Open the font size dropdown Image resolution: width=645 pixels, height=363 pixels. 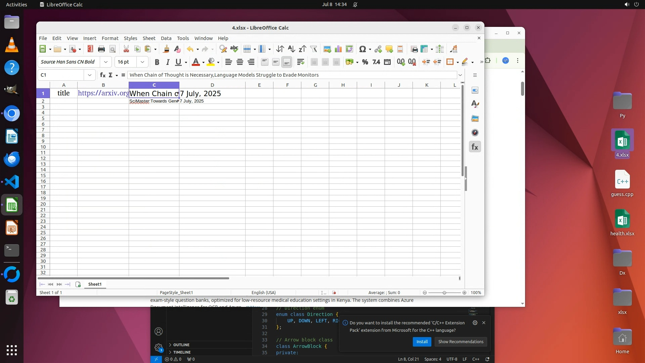(142, 62)
